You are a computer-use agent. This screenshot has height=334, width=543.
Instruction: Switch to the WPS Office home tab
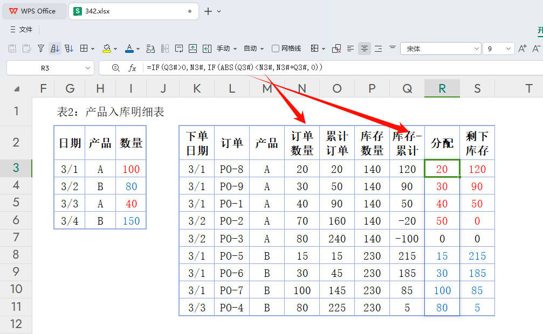pos(34,11)
